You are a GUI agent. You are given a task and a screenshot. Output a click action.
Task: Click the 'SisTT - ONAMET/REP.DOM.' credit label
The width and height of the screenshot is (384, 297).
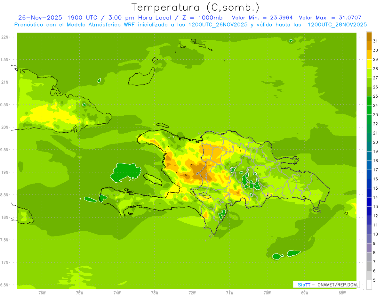[x=326, y=285]
